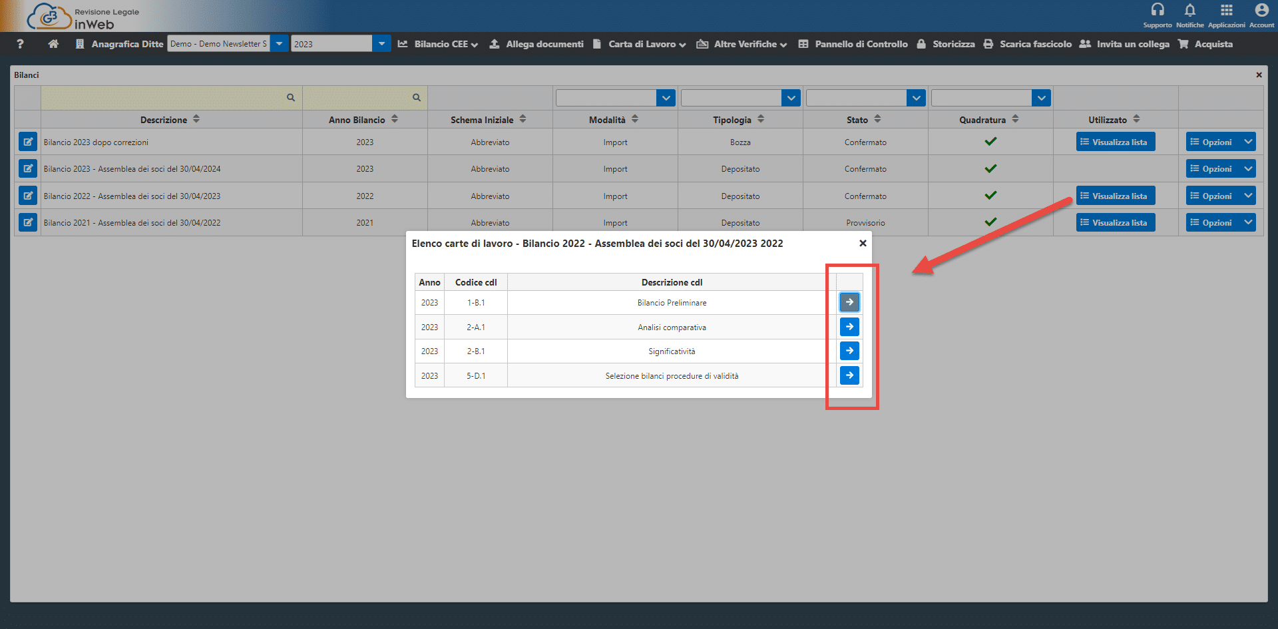The width and height of the screenshot is (1278, 629).
Task: Open the company dropdown Demo Newsletter
Action: [280, 44]
